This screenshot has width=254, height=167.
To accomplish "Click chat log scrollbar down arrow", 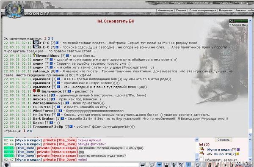I will [197, 159].
